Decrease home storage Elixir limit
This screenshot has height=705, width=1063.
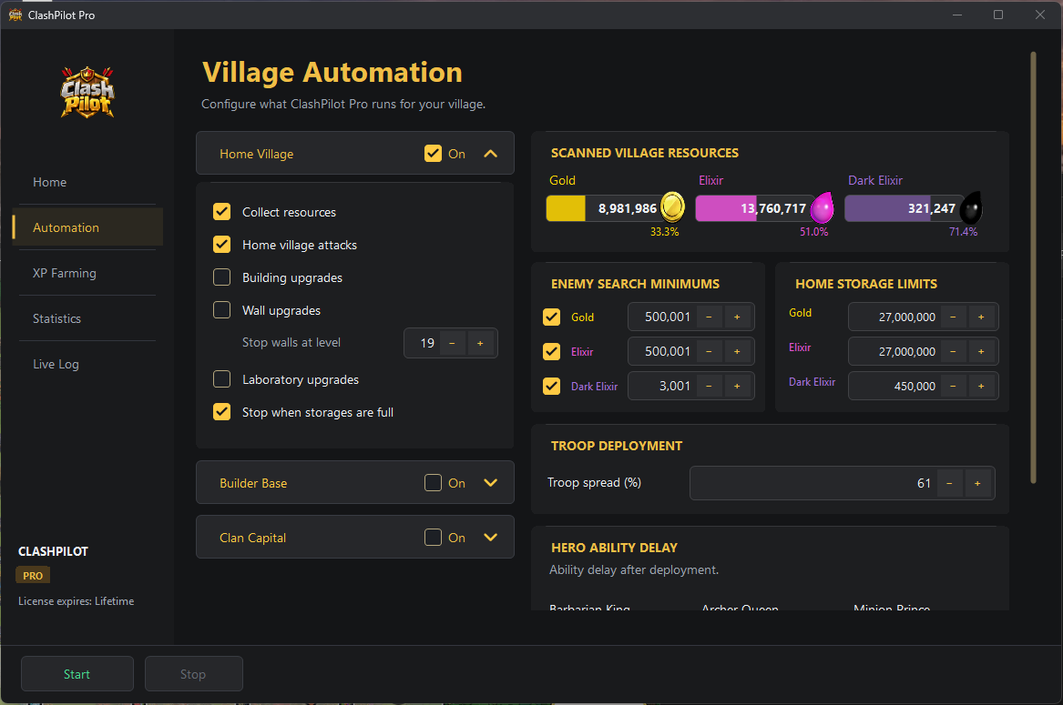[x=953, y=351]
